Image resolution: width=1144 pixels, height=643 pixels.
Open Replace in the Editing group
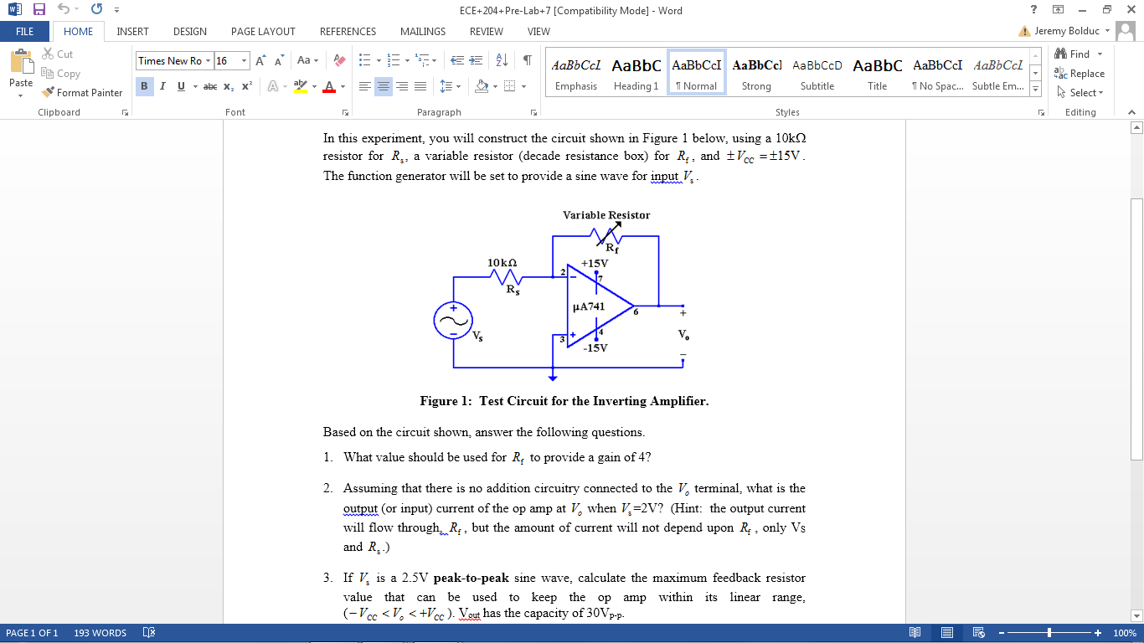pos(1080,73)
